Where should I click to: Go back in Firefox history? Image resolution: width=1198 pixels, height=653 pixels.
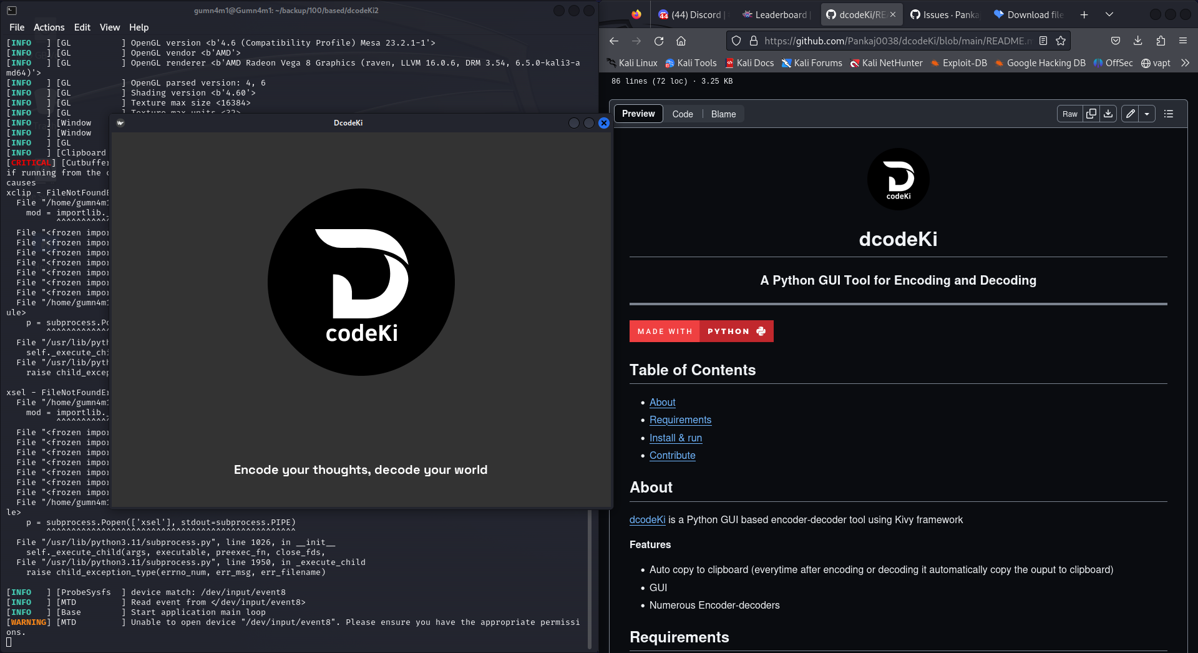[614, 41]
